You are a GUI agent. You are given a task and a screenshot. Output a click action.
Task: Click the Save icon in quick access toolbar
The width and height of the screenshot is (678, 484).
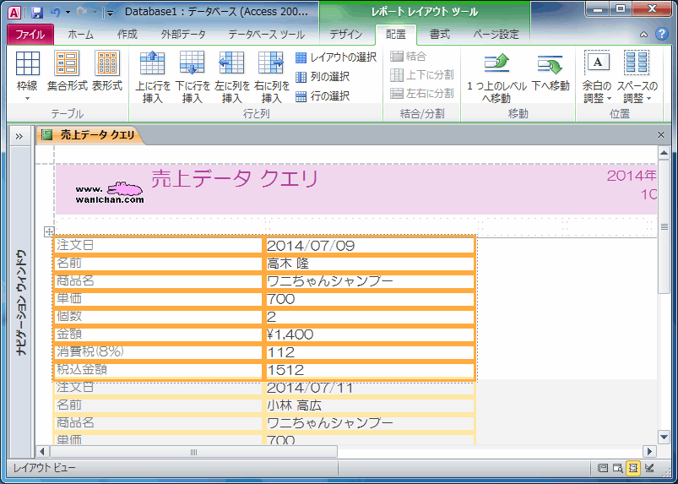tap(37, 13)
